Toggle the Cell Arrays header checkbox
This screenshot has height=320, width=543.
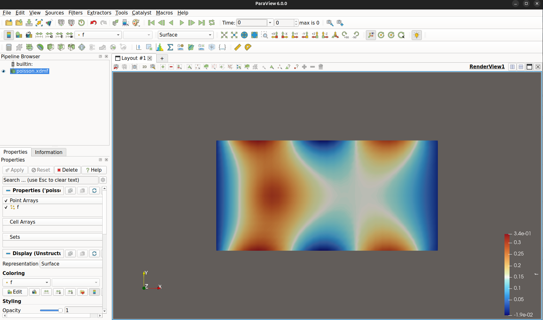6,222
